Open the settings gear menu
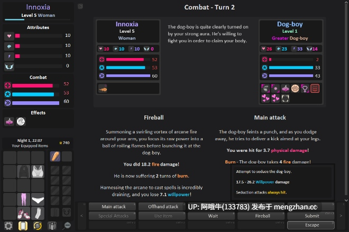Image resolution: width=349 pixels, height=232 pixels. [x=8, y=226]
